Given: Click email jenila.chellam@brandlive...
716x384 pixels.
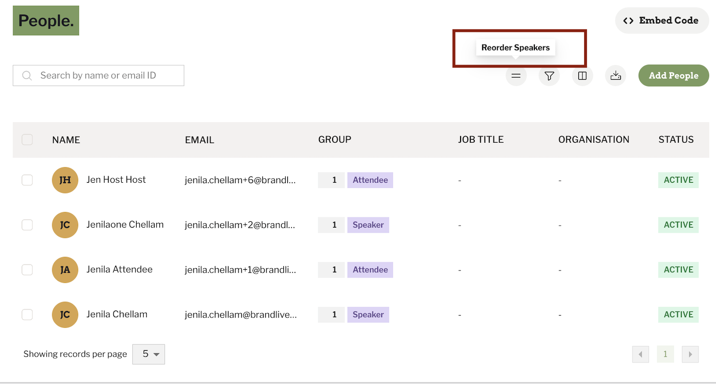Looking at the screenshot, I should (x=240, y=315).
